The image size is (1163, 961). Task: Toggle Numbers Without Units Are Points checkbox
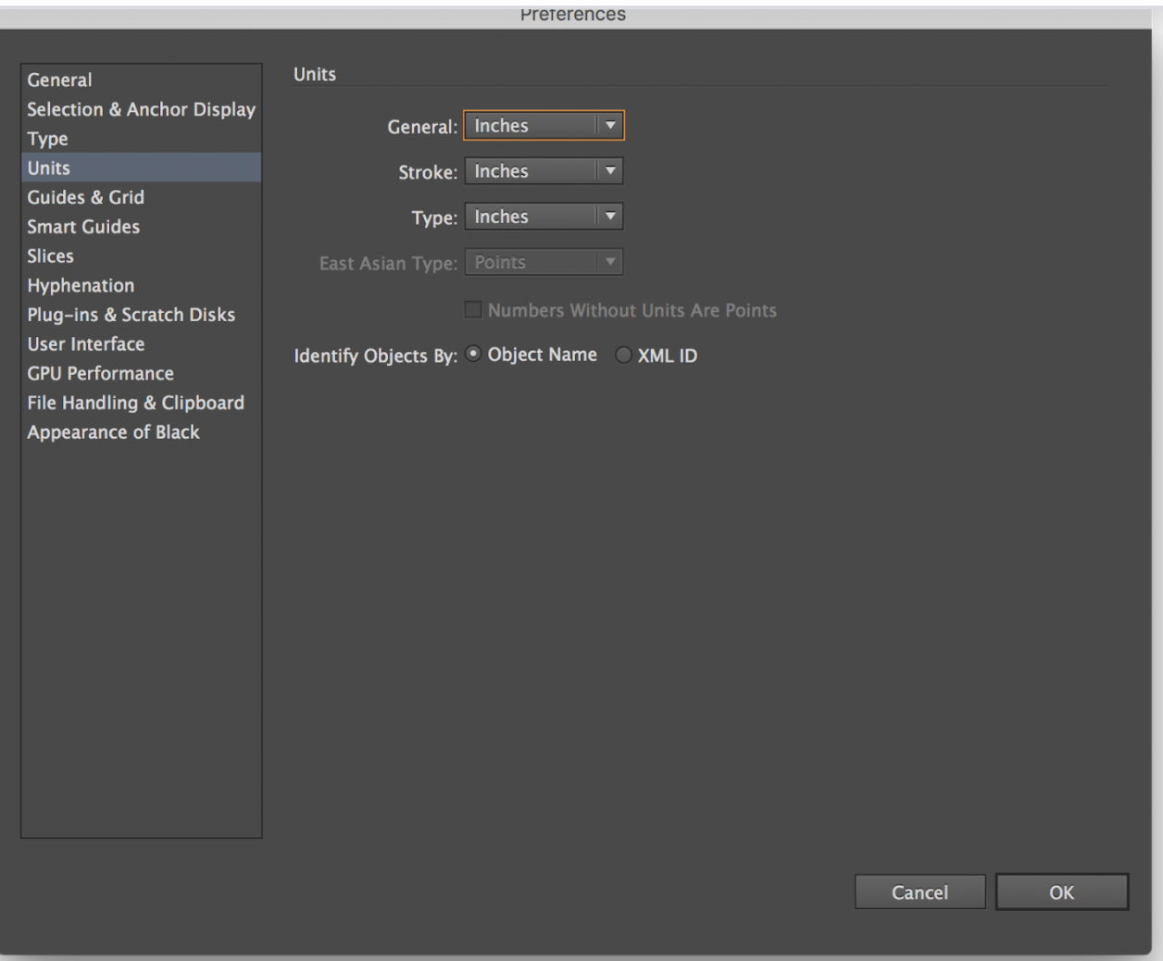coord(473,310)
